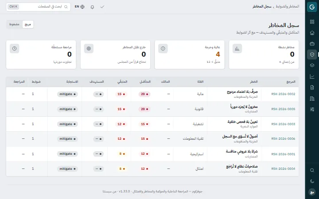This screenshot has height=199, width=319.
Task: Select the مضغوط density option
Action: 14,24
